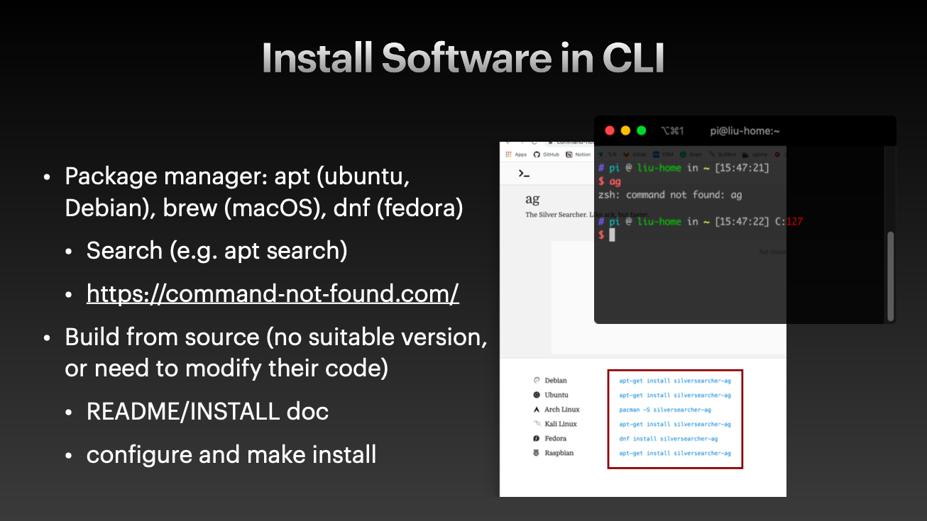Image resolution: width=927 pixels, height=521 pixels.
Task: Click the red exit code "127" in terminal
Action: [x=794, y=221]
